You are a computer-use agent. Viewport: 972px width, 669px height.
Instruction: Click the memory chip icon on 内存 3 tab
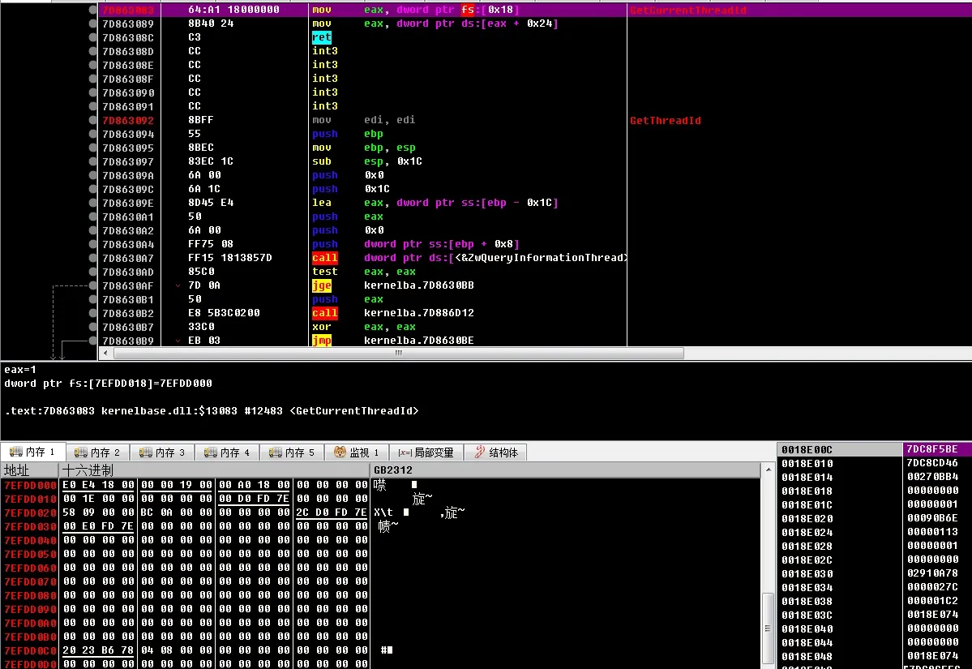pos(146,452)
